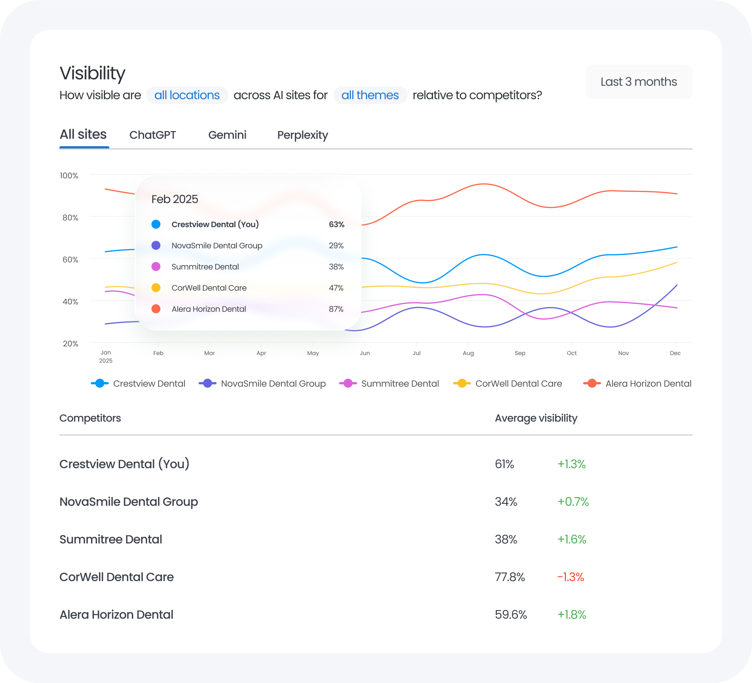Click the CorWell yellow color swatch in the legend
The image size is (752, 683).
click(x=462, y=384)
